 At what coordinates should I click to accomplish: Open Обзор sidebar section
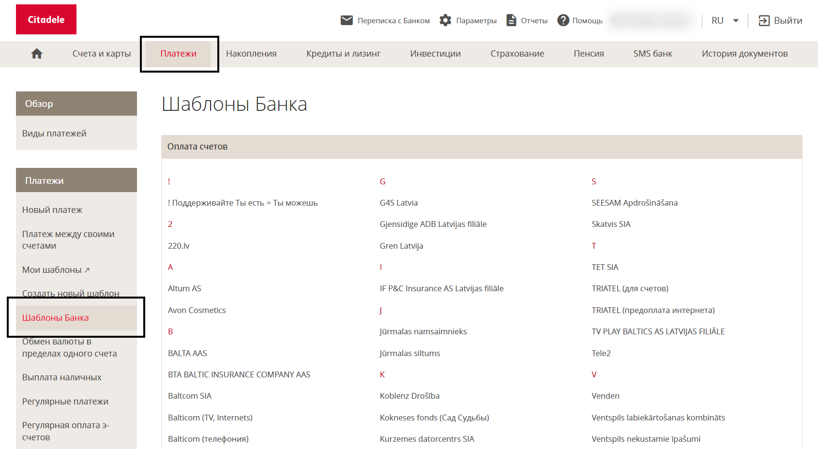76,104
